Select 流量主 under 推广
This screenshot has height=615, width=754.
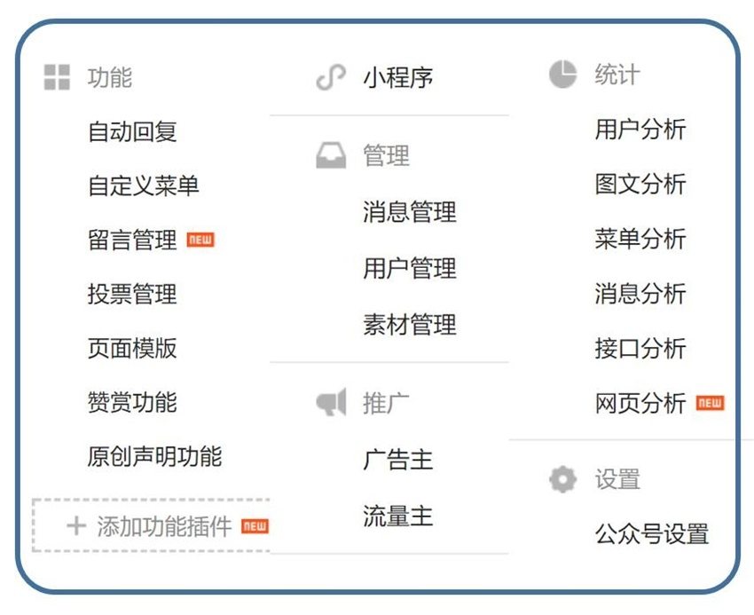click(398, 516)
